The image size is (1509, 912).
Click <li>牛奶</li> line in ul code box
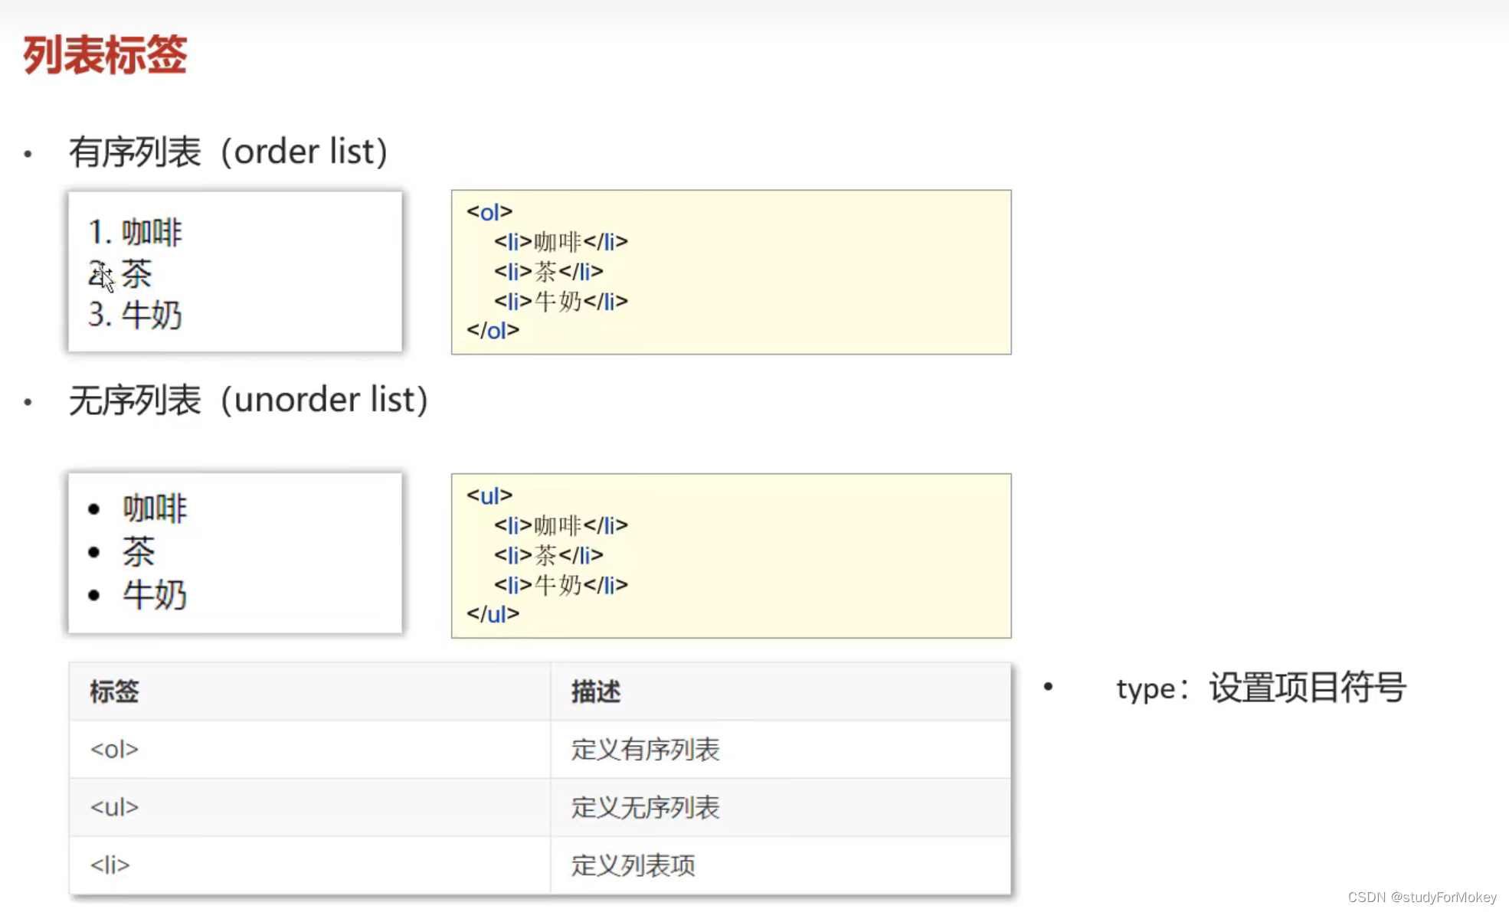(x=561, y=585)
